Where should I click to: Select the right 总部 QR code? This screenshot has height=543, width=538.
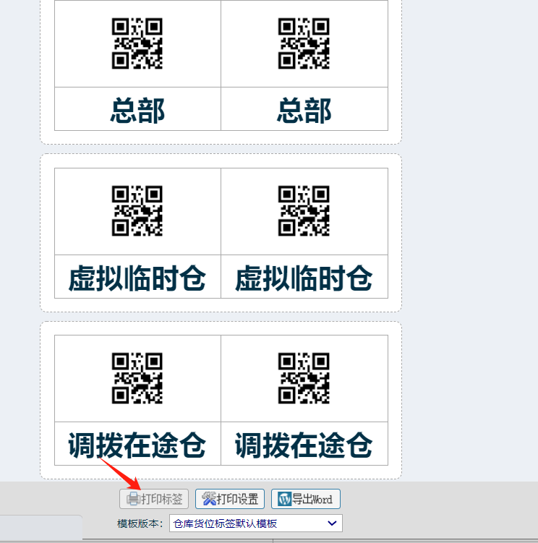tap(304, 44)
